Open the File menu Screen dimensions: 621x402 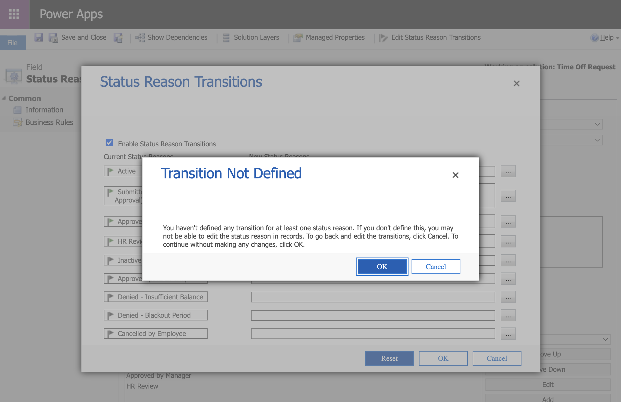[13, 43]
